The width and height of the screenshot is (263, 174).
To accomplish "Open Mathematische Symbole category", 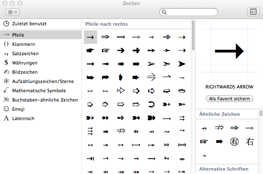I will click(x=41, y=91).
